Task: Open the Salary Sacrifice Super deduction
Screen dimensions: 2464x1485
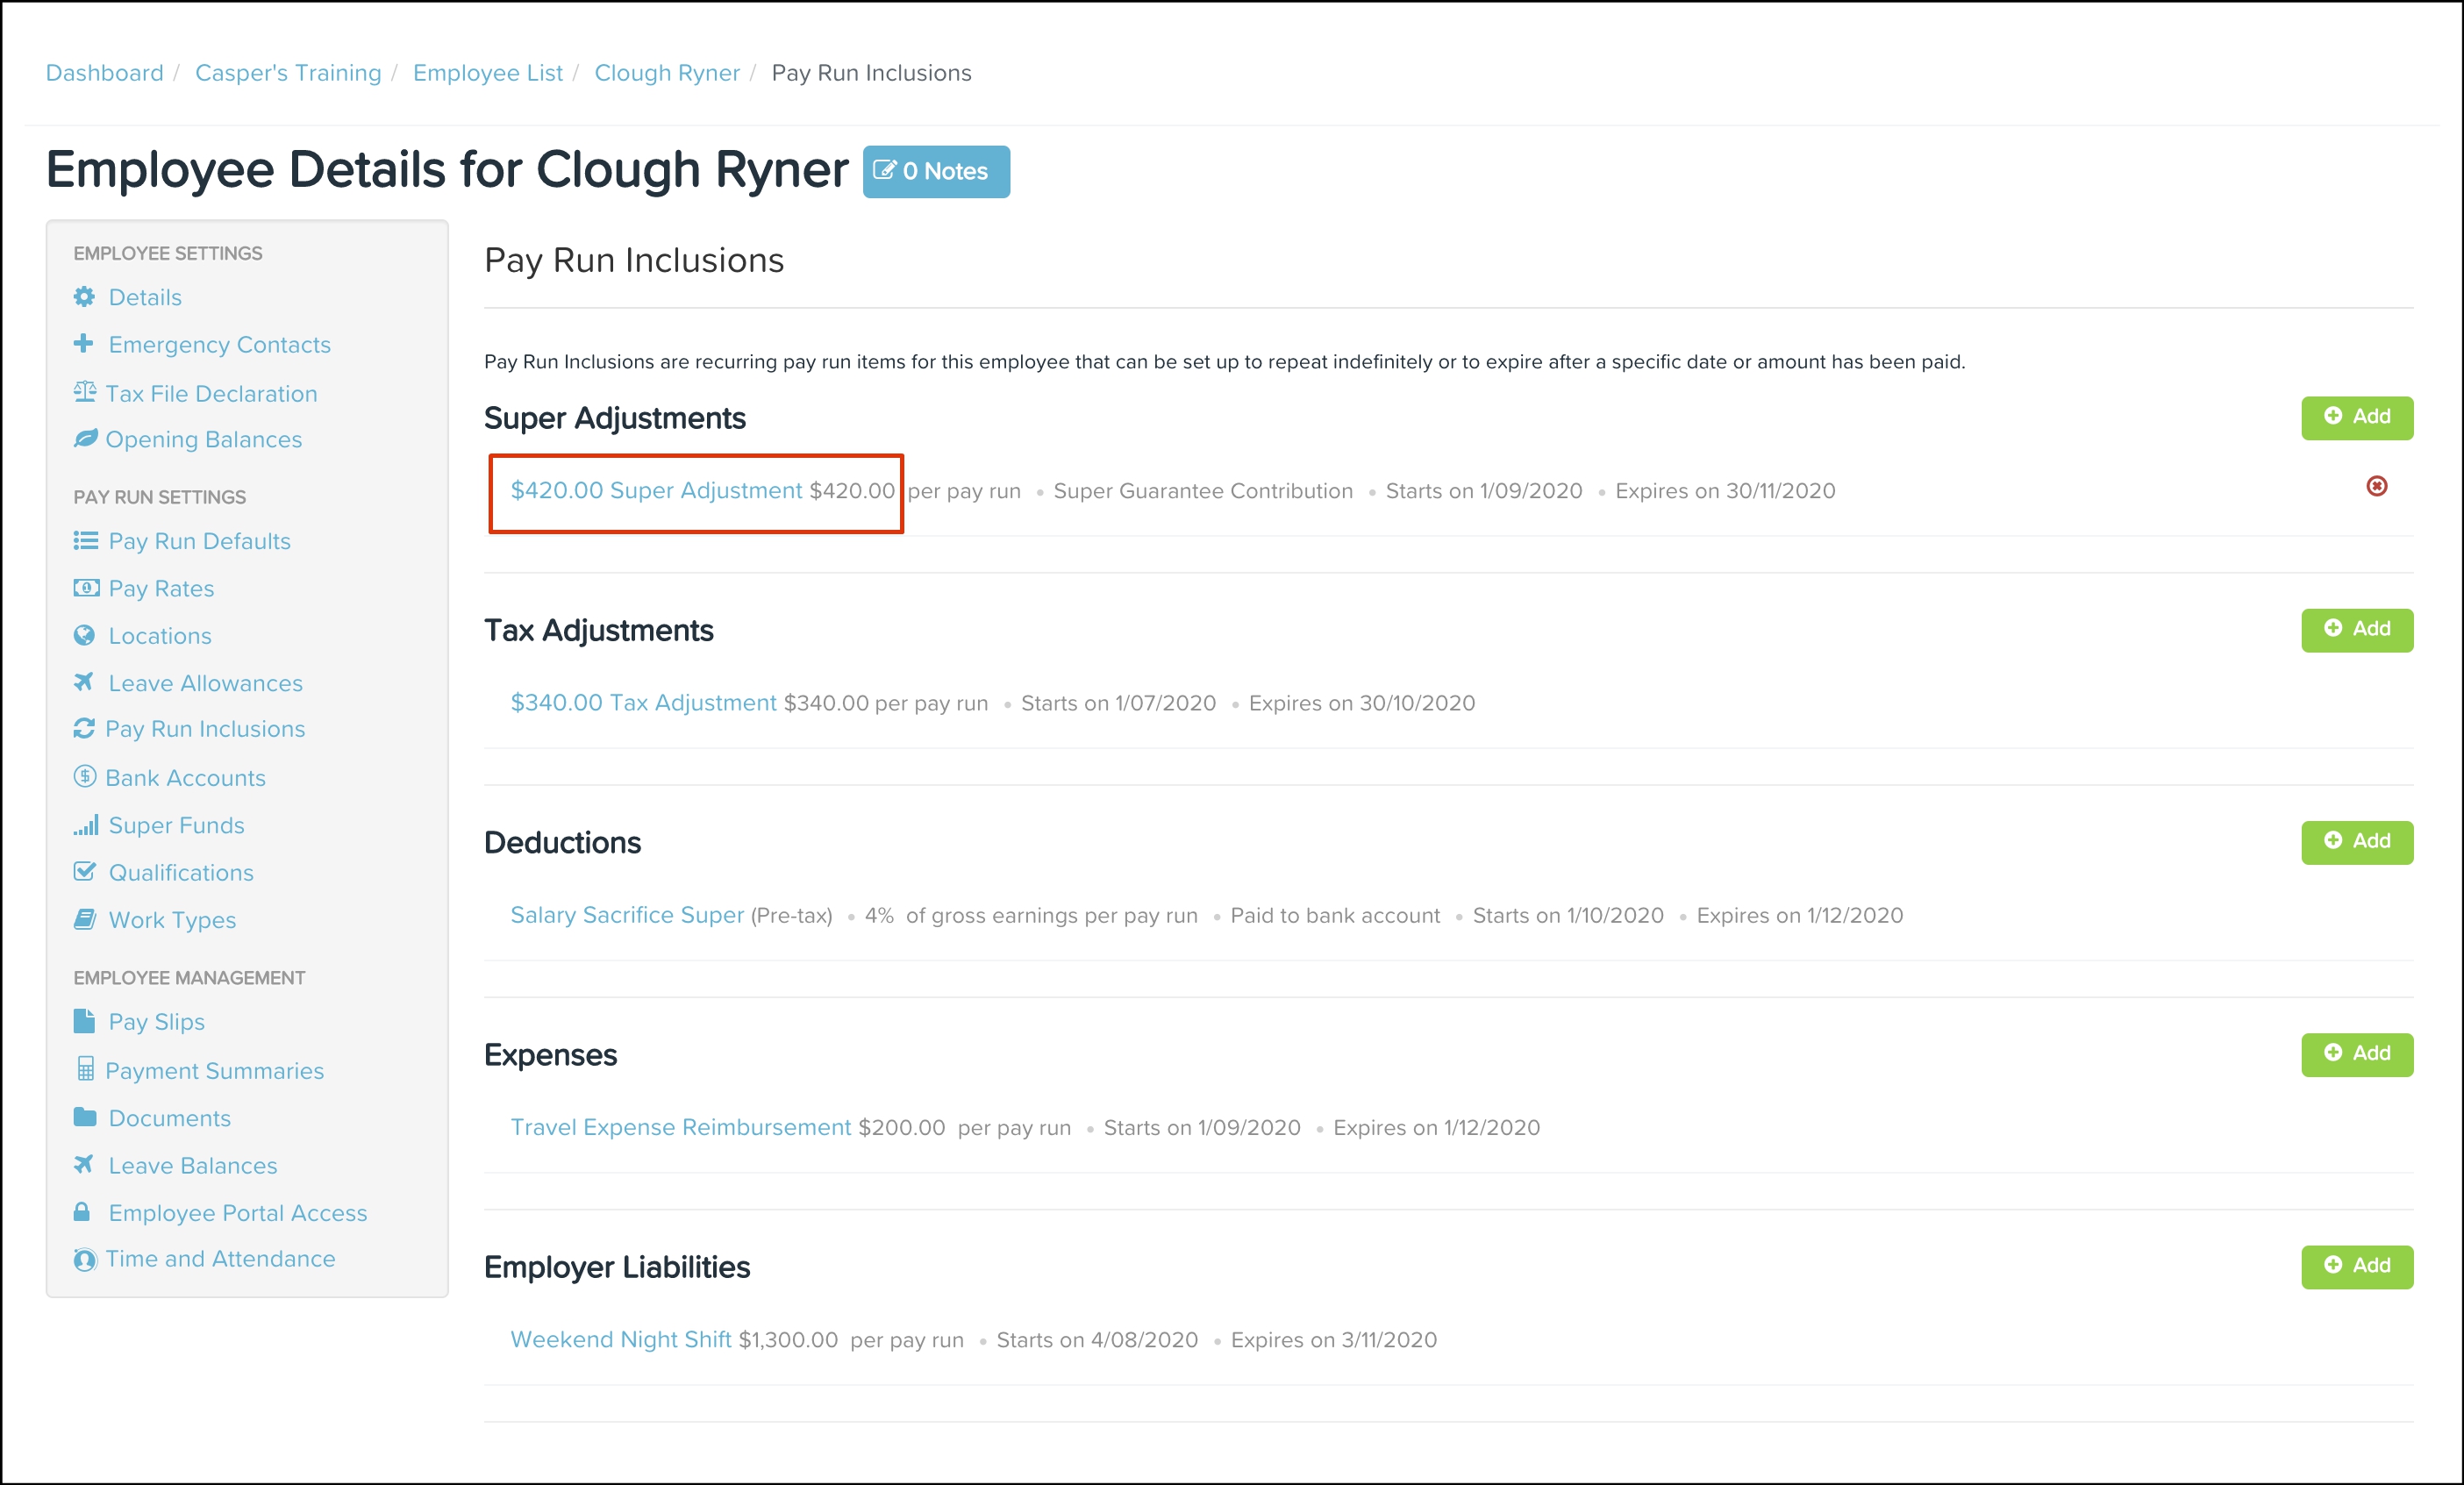Action: pyautogui.click(x=627, y=915)
